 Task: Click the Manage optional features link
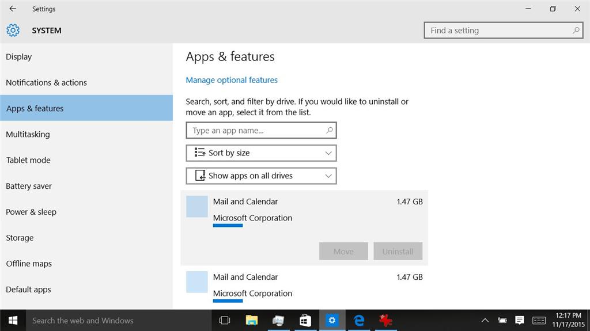coord(232,80)
